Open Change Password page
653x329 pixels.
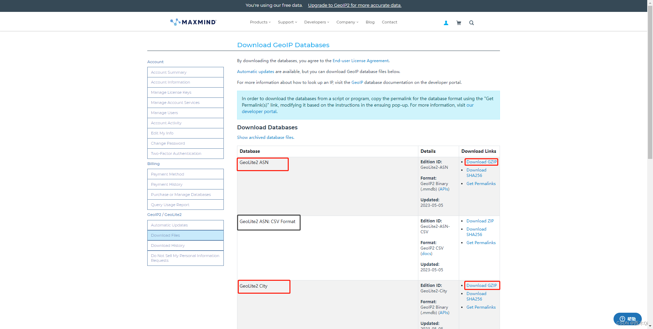tap(185, 143)
